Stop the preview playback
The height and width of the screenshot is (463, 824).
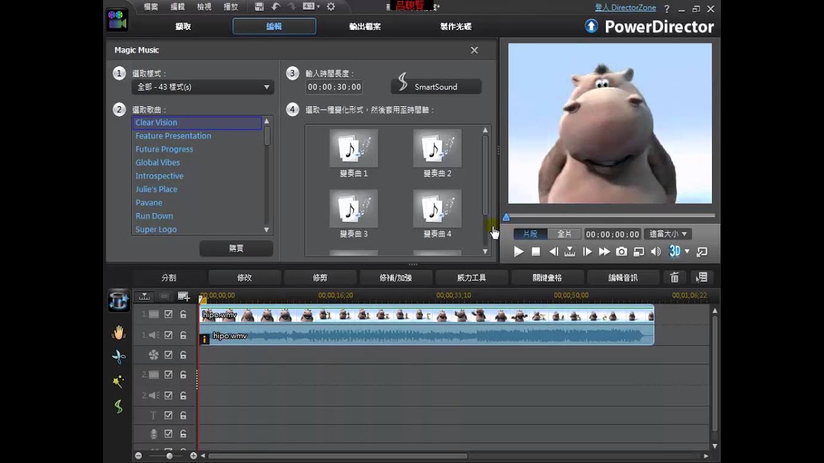pos(536,252)
